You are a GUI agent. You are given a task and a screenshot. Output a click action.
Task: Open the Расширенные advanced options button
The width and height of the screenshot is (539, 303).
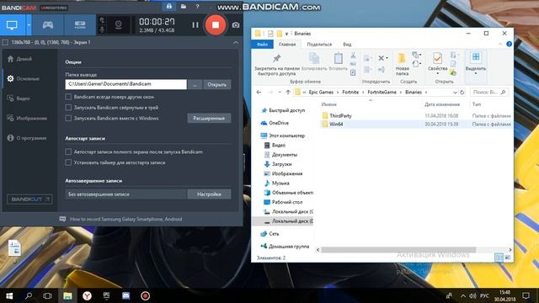(x=209, y=118)
